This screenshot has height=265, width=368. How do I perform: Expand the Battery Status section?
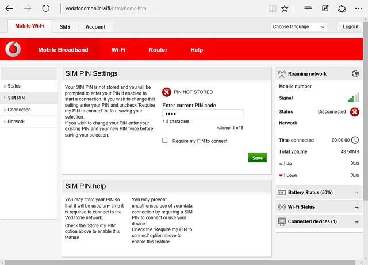(356, 192)
